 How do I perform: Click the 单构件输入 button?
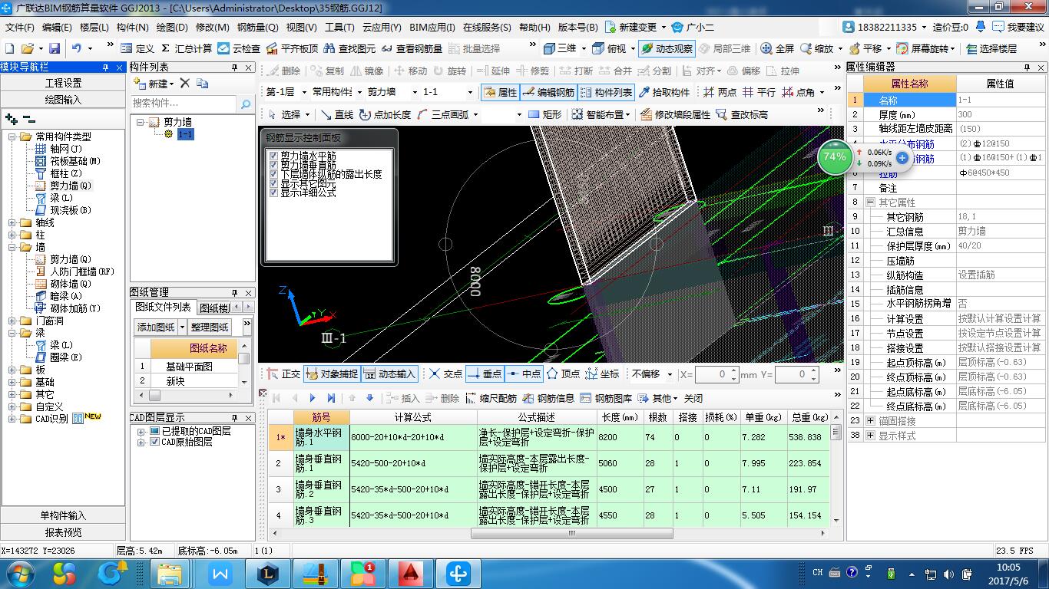(x=63, y=515)
